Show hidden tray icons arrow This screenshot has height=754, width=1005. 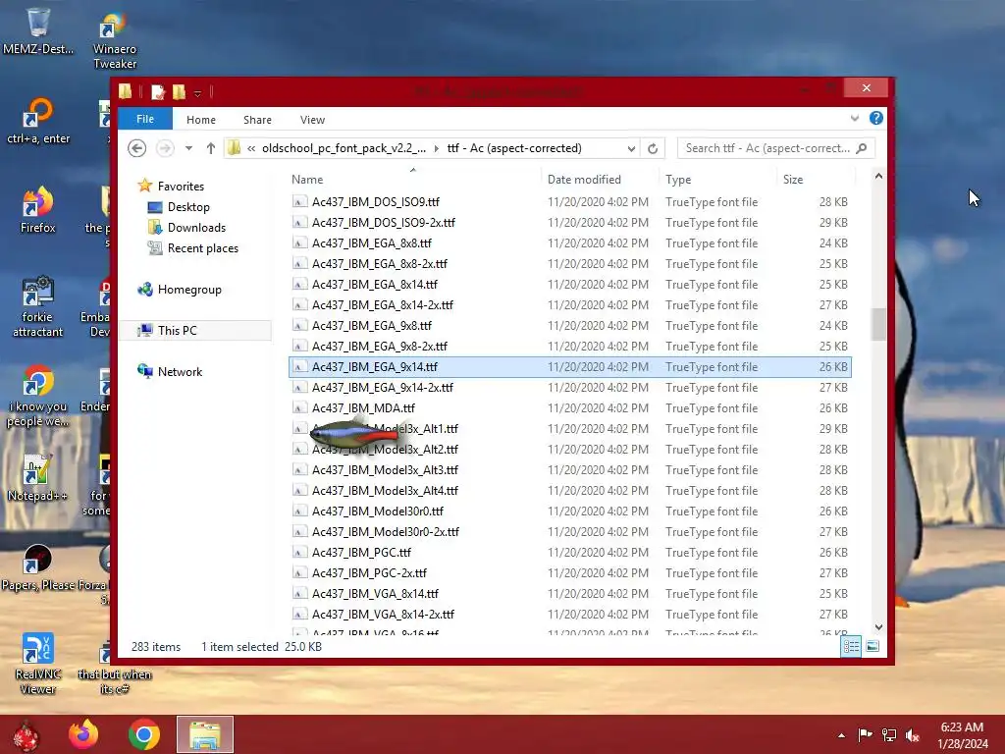click(841, 735)
